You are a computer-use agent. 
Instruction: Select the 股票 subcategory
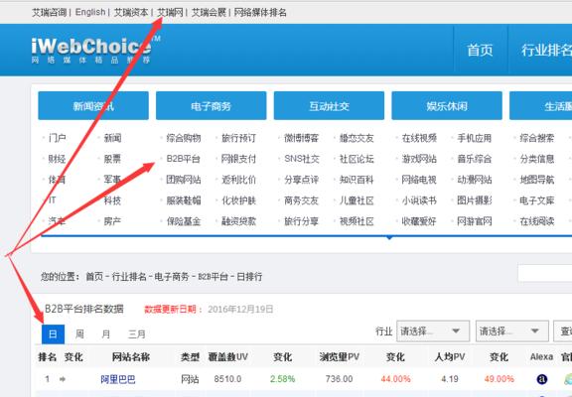tap(113, 159)
